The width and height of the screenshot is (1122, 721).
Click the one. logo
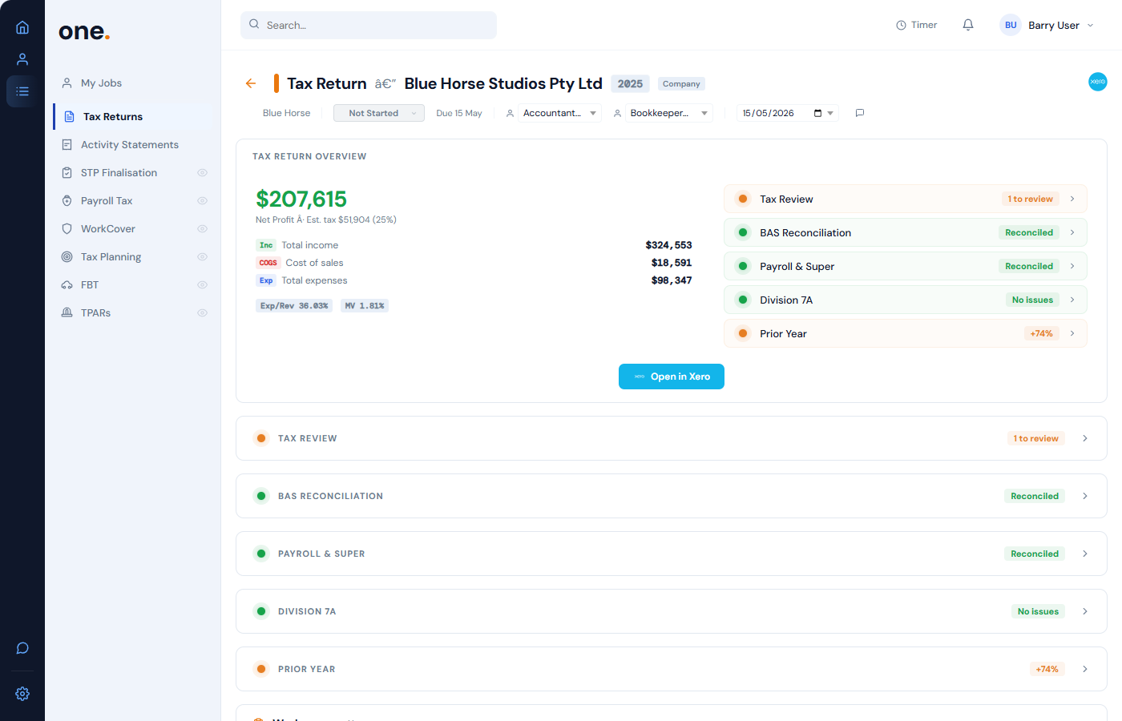(x=84, y=31)
